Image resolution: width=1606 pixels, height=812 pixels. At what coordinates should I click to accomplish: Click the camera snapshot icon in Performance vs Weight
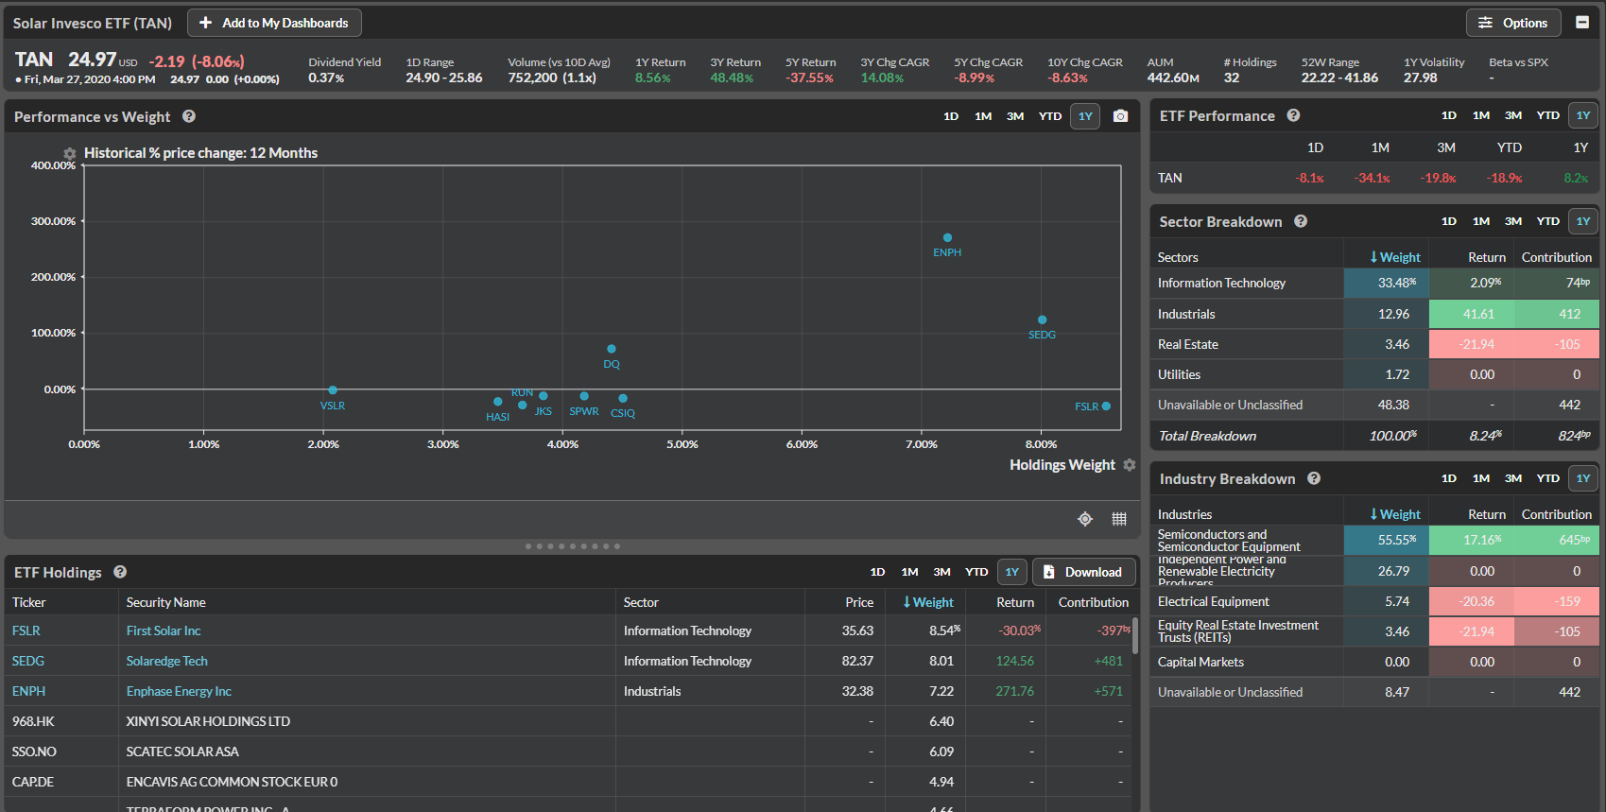[1120, 116]
